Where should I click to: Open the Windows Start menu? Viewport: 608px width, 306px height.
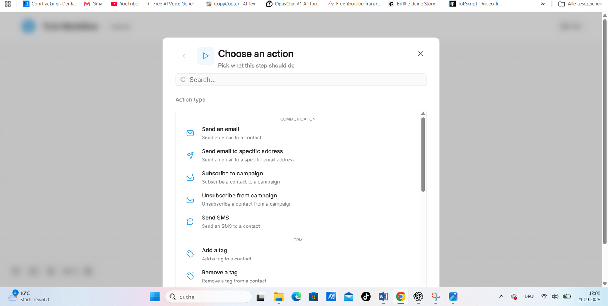[x=155, y=297]
